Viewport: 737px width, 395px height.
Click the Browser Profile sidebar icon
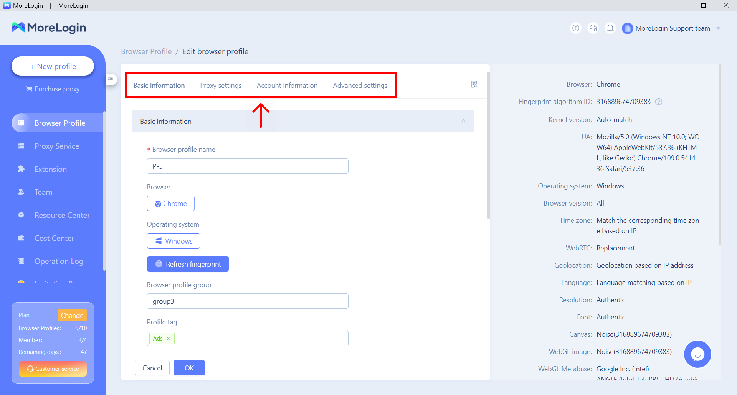pos(21,123)
